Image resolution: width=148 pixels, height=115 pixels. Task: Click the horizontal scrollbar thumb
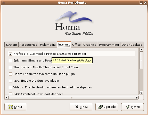(x=72, y=97)
